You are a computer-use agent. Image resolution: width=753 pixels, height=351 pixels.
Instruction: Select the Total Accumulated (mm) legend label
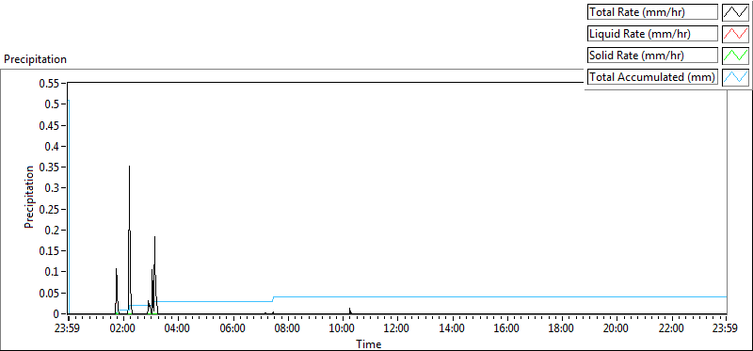(x=652, y=77)
